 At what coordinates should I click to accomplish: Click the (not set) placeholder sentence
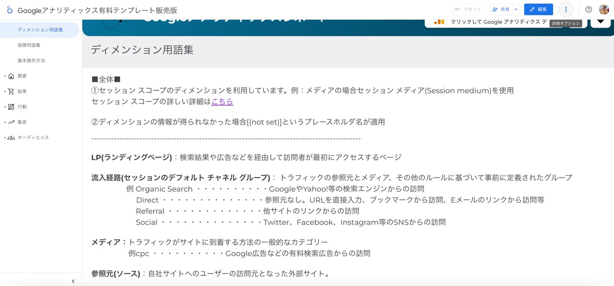pyautogui.click(x=238, y=121)
